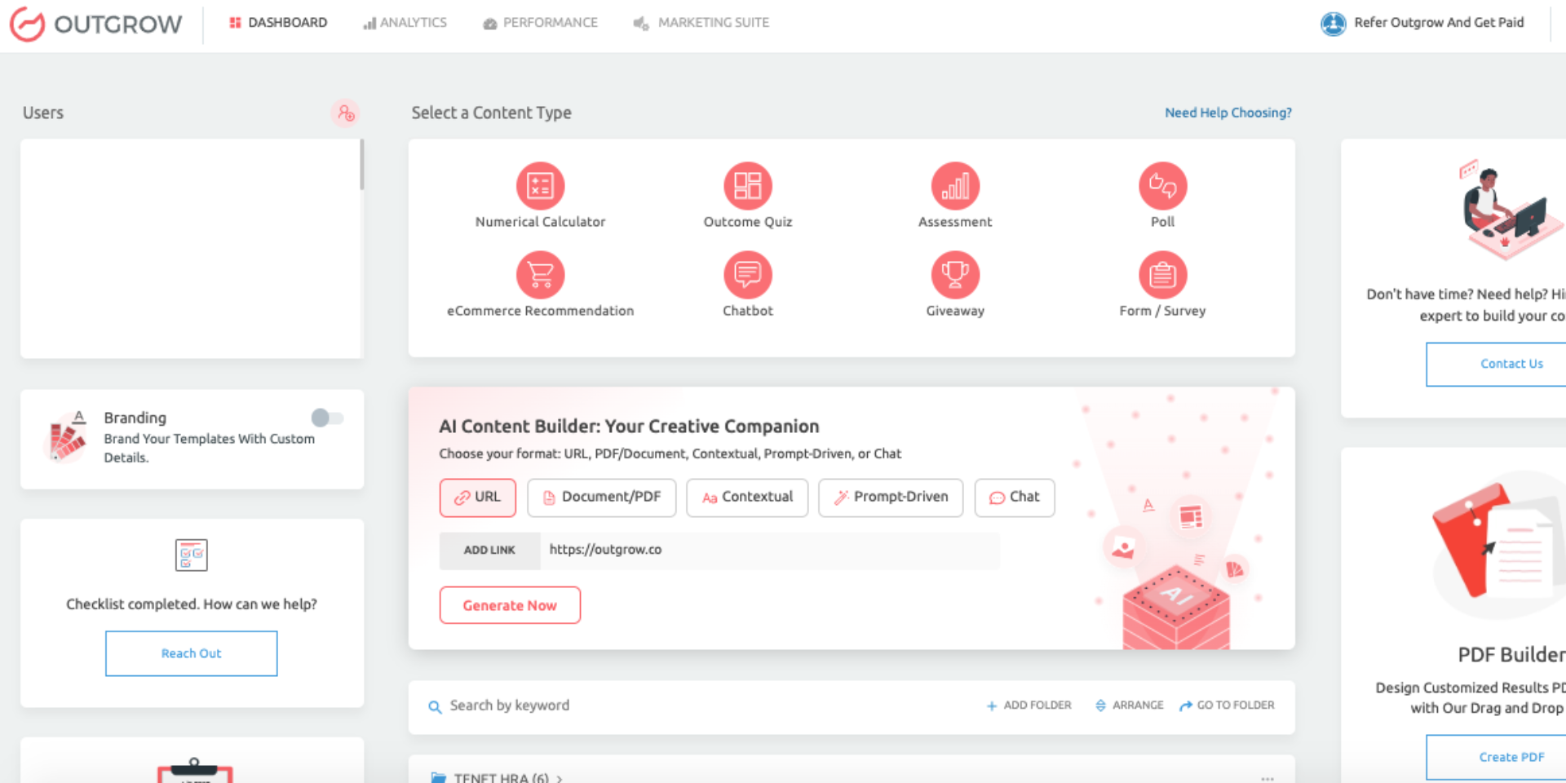Click the Users panel scrollbar
The height and width of the screenshot is (783, 1566).
point(361,165)
